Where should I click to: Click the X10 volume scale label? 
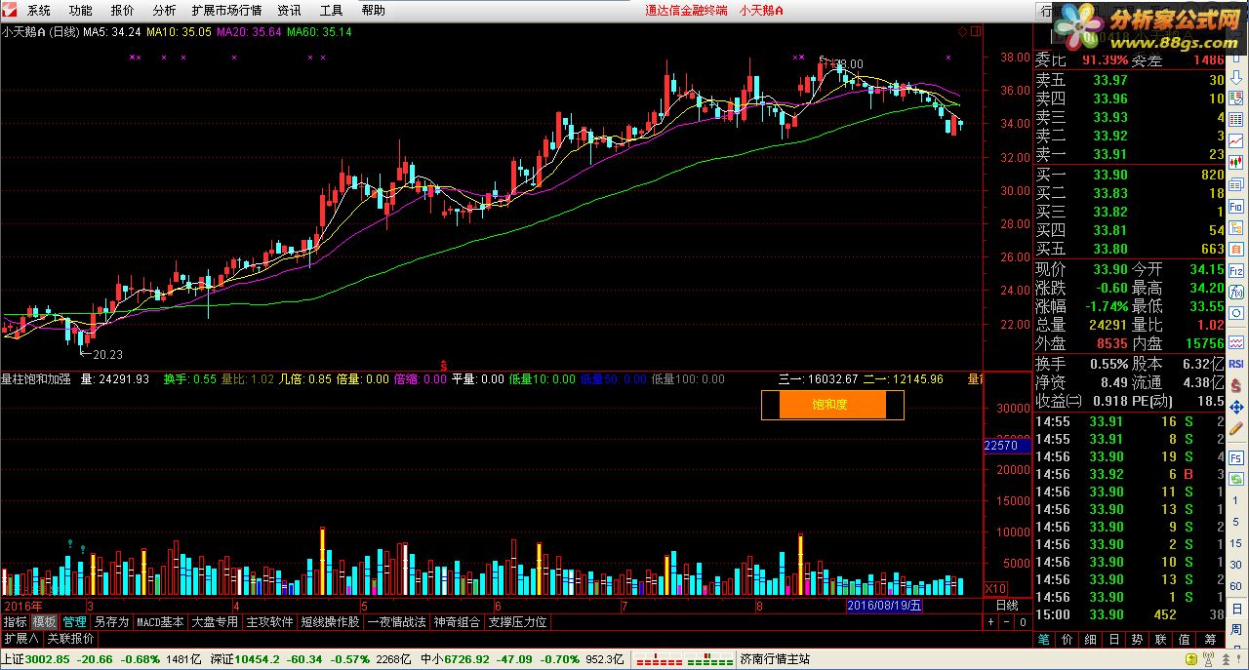click(x=995, y=588)
